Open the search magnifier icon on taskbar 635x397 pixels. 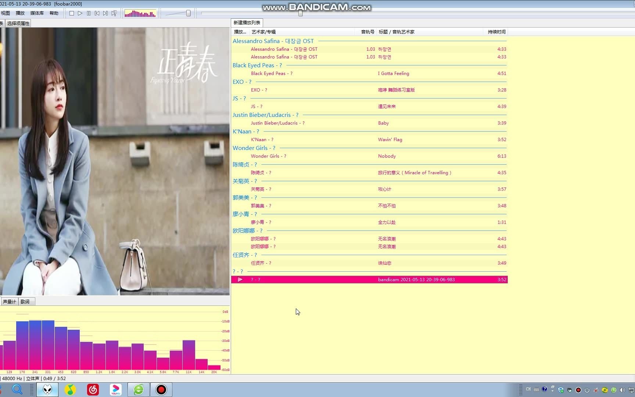[17, 390]
